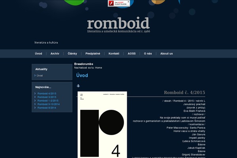This screenshot has width=237, height=158.
Task: Click the '(úryvok z prózy)' text
Action: click(196, 108)
